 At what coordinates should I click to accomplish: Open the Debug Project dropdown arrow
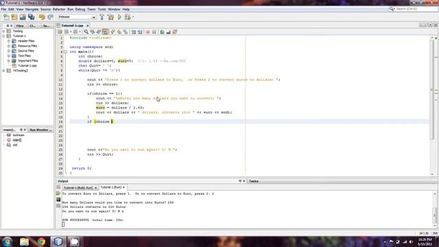pyautogui.click(x=133, y=17)
